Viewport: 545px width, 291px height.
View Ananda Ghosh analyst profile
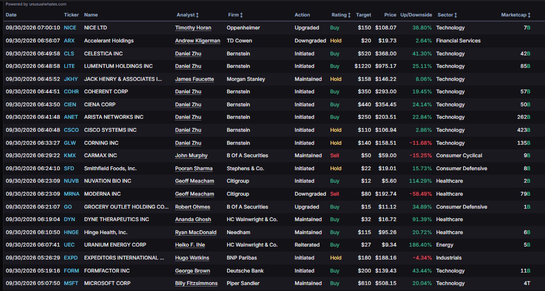193,219
